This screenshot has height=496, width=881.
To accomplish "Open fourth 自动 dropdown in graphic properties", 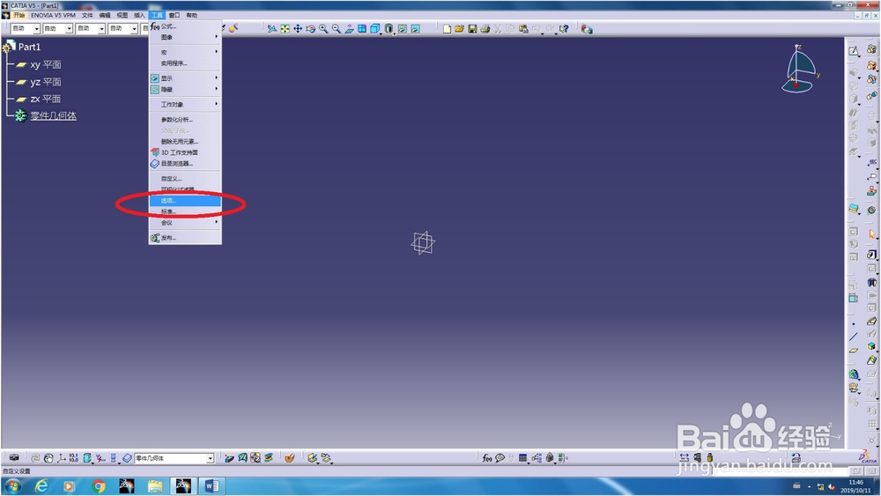I will 134,29.
